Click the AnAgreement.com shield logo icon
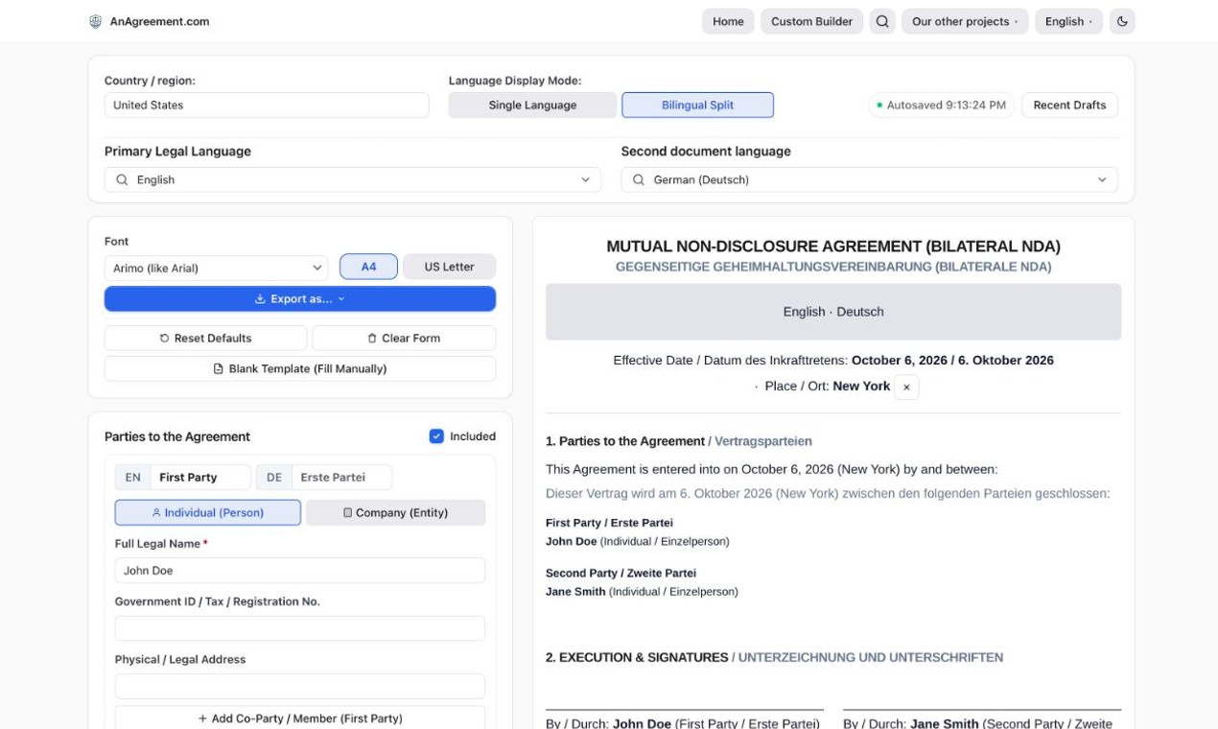Viewport: 1218px width, 729px height. [x=95, y=21]
